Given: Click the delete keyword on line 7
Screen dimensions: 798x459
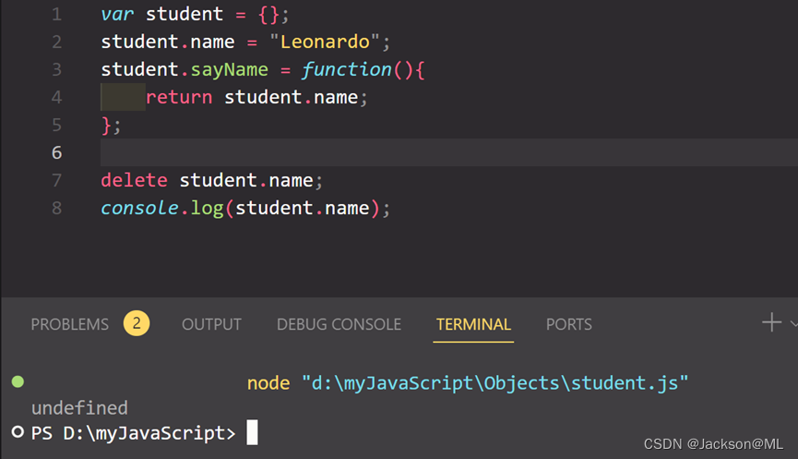Looking at the screenshot, I should click(x=134, y=180).
